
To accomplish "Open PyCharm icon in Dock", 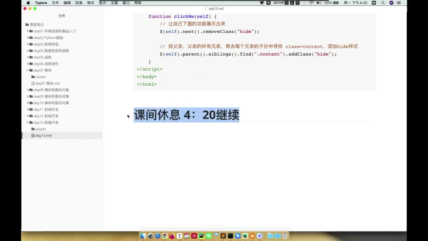I will [201, 236].
